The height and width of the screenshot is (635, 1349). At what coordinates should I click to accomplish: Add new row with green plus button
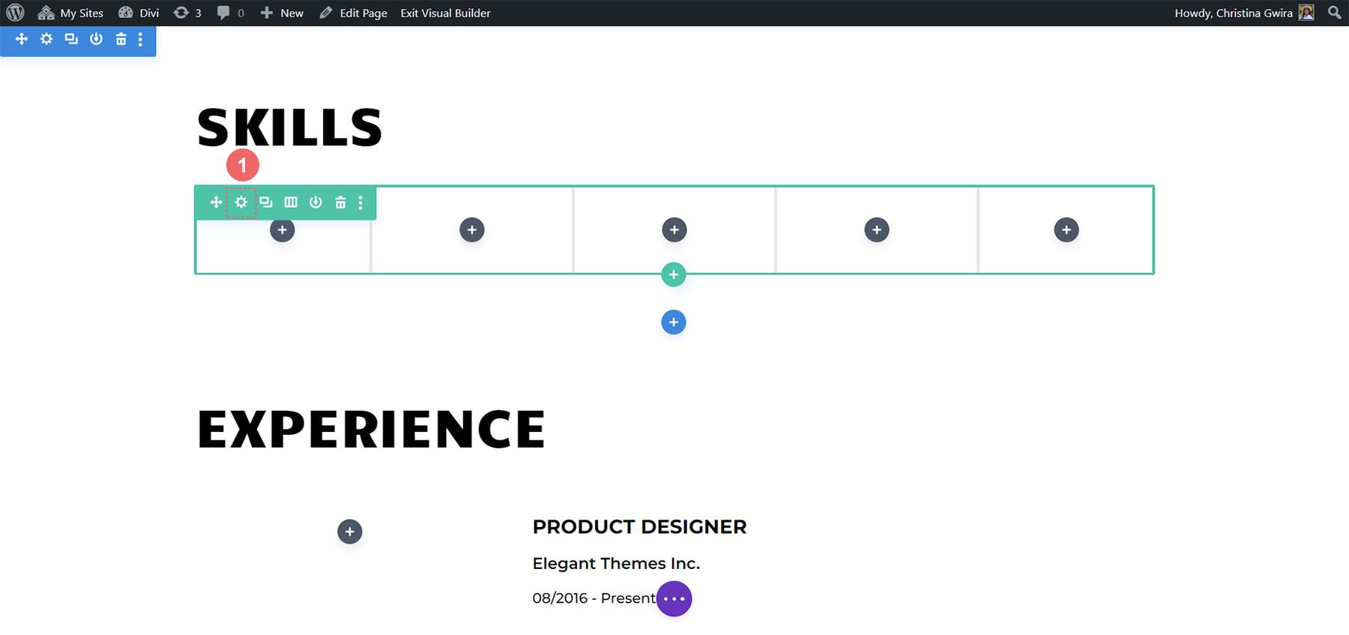pos(674,275)
